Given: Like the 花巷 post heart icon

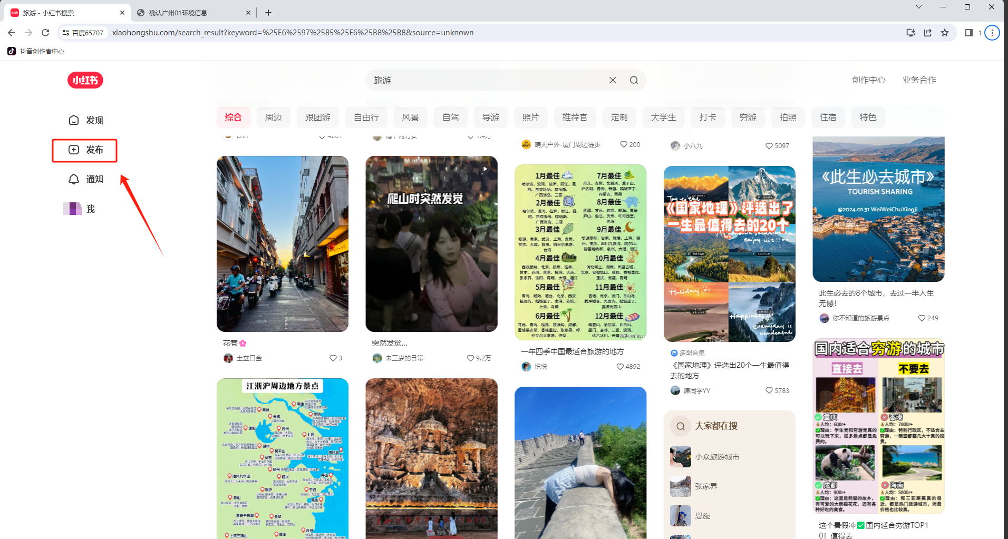Looking at the screenshot, I should point(333,358).
